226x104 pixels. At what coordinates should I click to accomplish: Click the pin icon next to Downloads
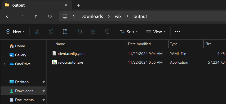[x=43, y=91]
